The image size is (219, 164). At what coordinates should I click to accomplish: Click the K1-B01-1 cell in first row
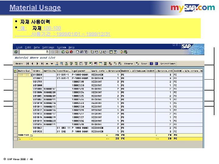[x=64, y=75]
